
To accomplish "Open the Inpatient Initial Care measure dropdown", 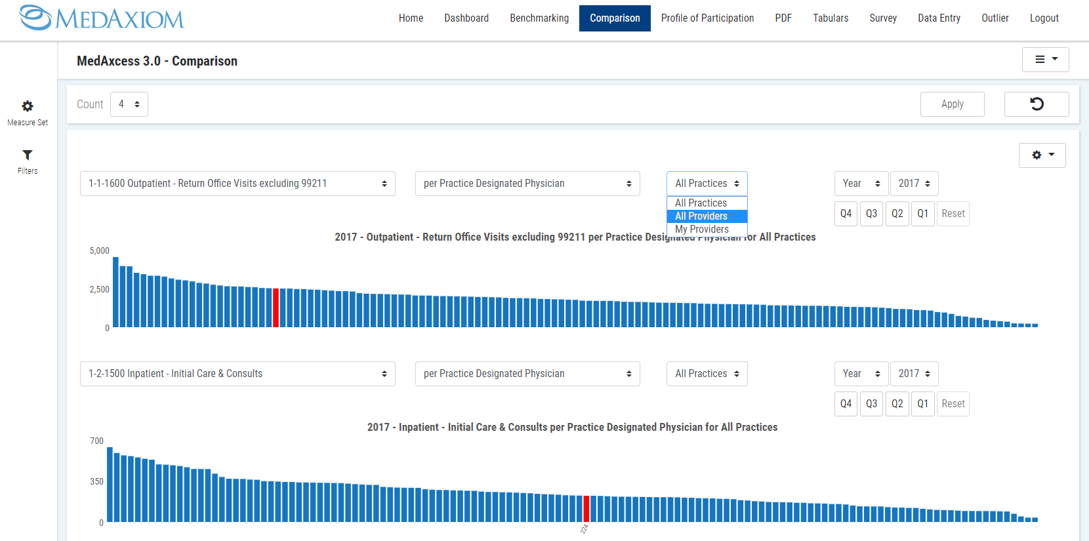I will [237, 374].
